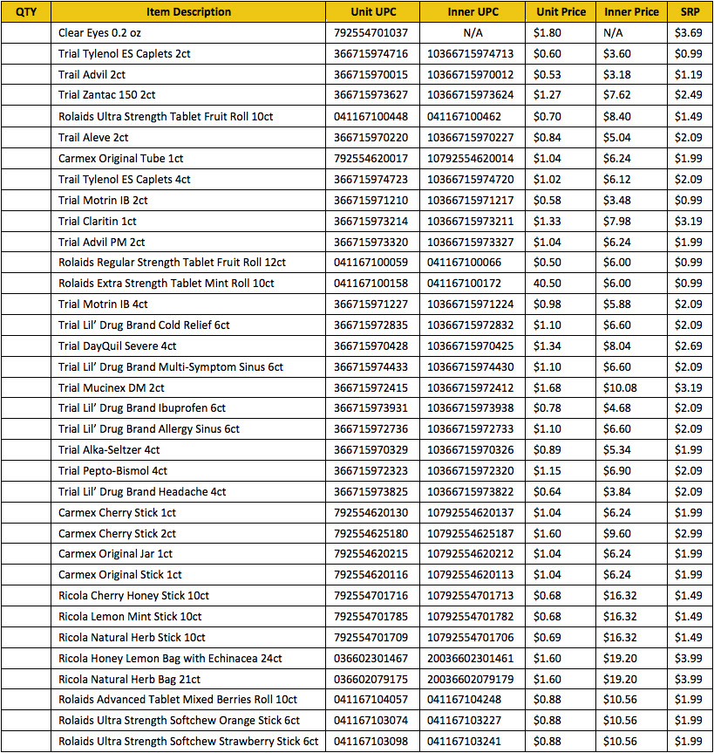The height and width of the screenshot is (753, 714).
Task: Click Inner UPC 20036602301461
Action: pyautogui.click(x=470, y=659)
